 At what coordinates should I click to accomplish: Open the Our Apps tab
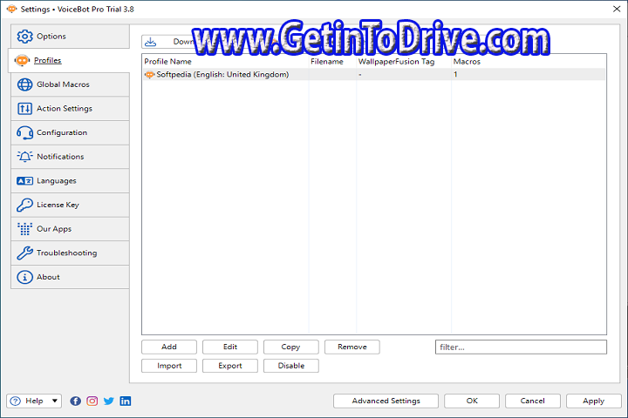70,229
